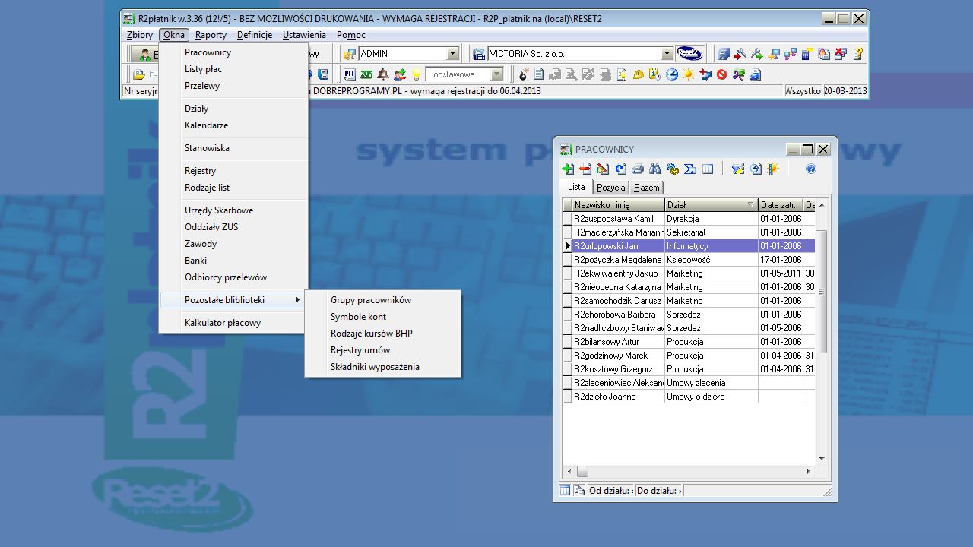
Task: Switch to the Razem tab
Action: click(647, 188)
